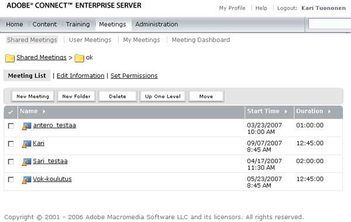
Task: Select the Vok-koulutus row checkbox
Action: click(11, 179)
